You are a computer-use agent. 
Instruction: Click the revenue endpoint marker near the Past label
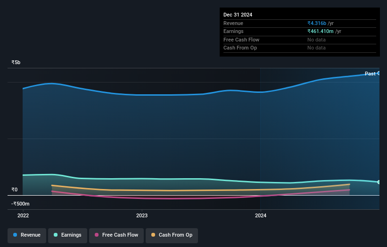click(x=379, y=73)
